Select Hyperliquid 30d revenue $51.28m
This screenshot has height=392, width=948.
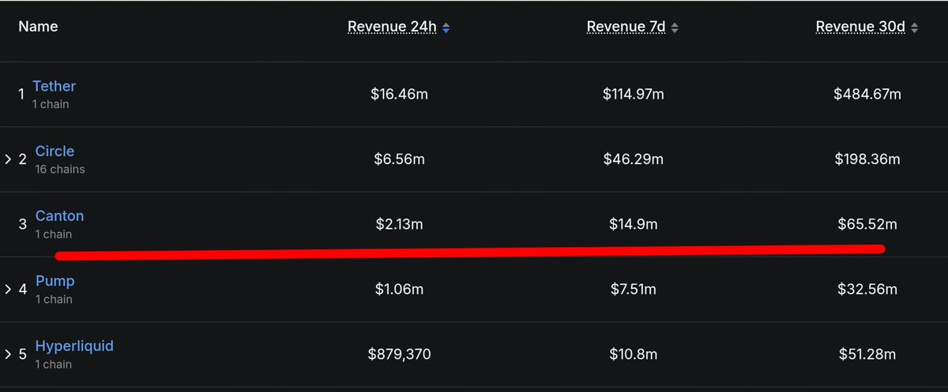coord(867,355)
